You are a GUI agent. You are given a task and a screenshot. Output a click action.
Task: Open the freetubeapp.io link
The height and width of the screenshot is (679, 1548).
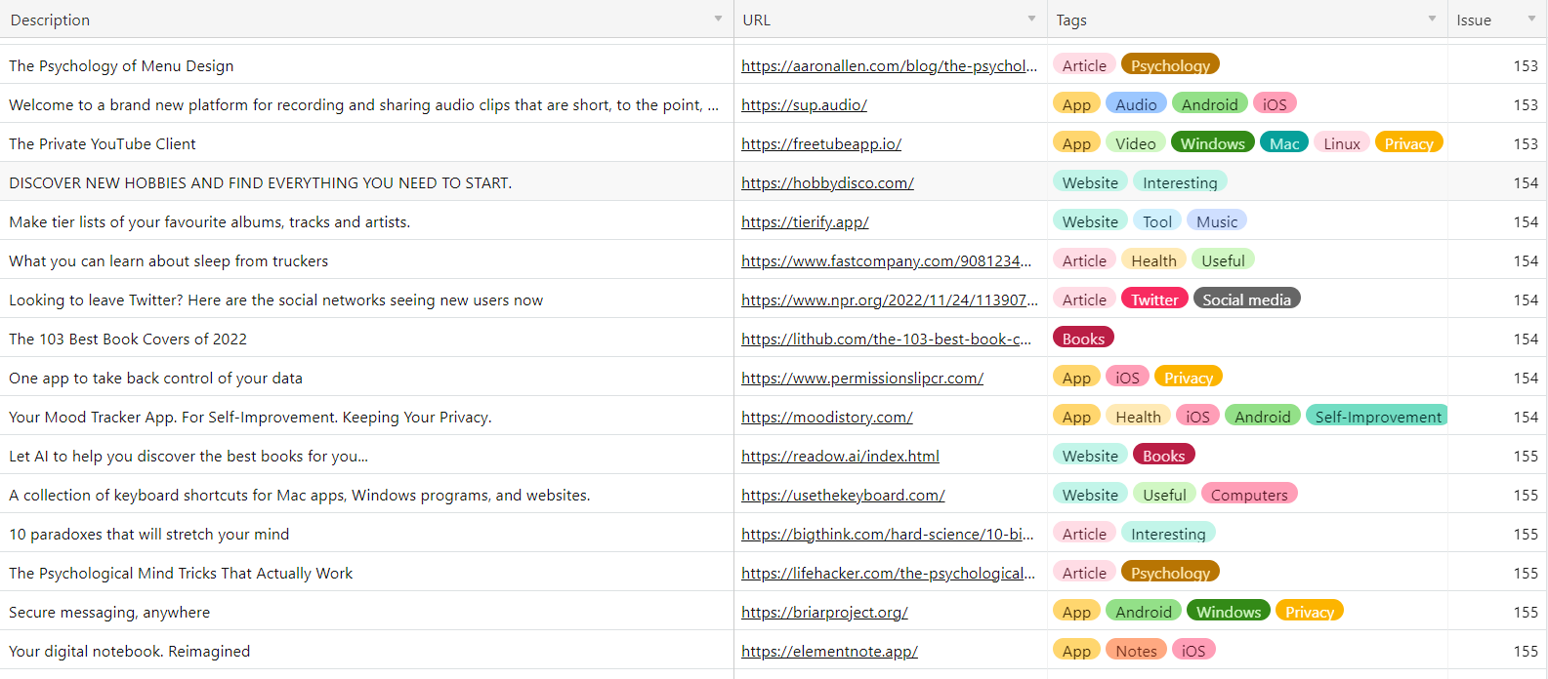(821, 143)
